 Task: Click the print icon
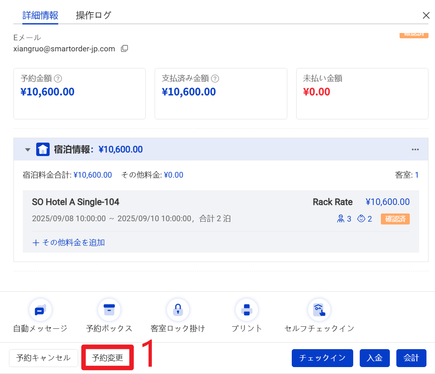[247, 310]
